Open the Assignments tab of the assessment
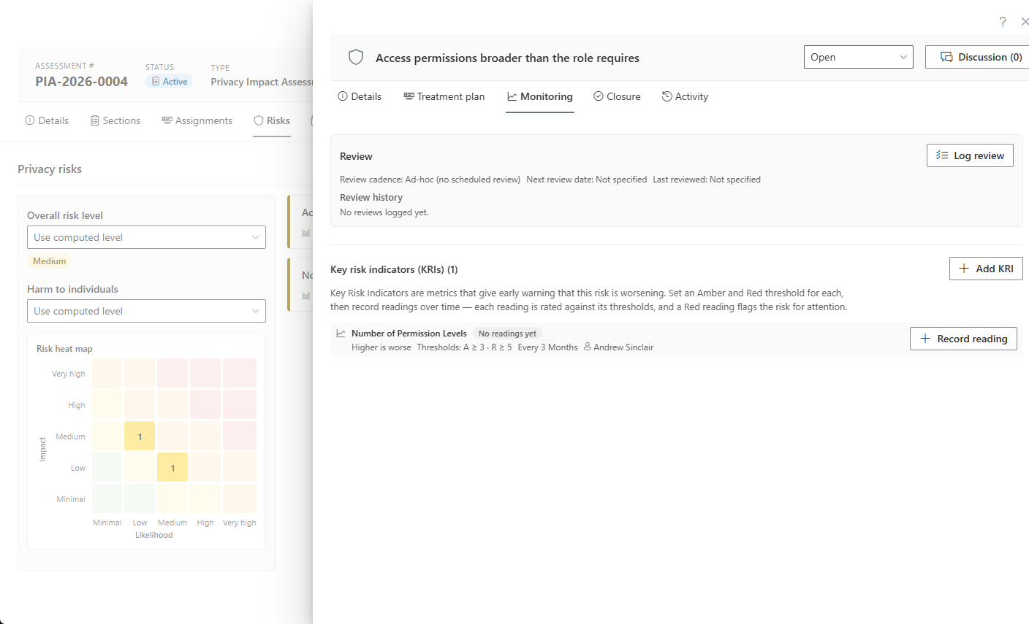This screenshot has height=624, width=1029. click(197, 120)
